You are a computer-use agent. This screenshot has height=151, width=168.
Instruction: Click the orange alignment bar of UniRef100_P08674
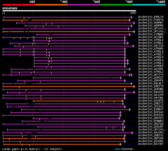tap(66, 20)
